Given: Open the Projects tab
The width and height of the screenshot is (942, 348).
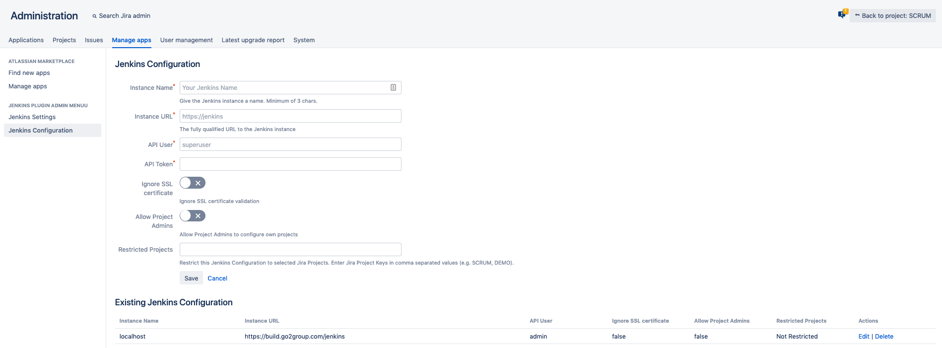Looking at the screenshot, I should [64, 40].
